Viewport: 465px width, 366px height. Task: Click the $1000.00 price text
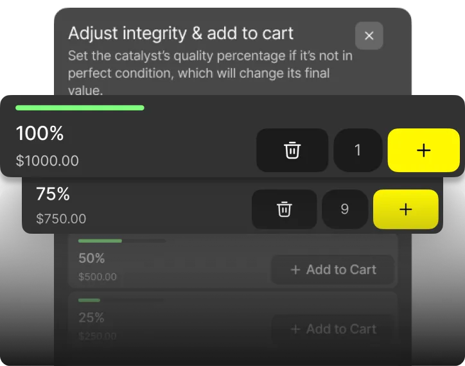coord(47,161)
